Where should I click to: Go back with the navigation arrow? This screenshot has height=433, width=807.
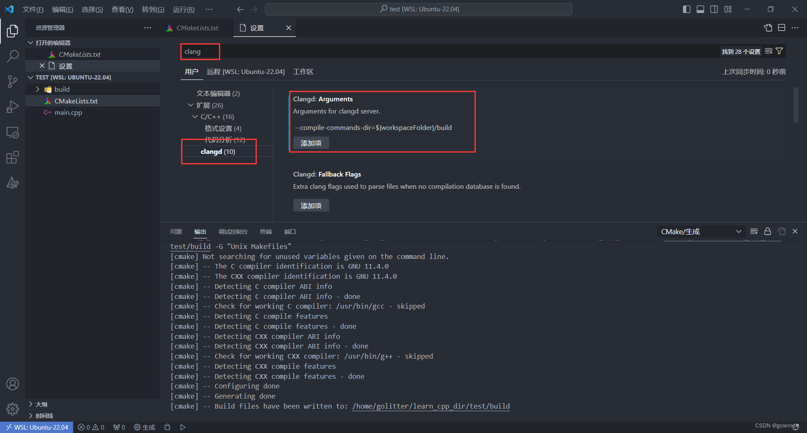pyautogui.click(x=240, y=9)
